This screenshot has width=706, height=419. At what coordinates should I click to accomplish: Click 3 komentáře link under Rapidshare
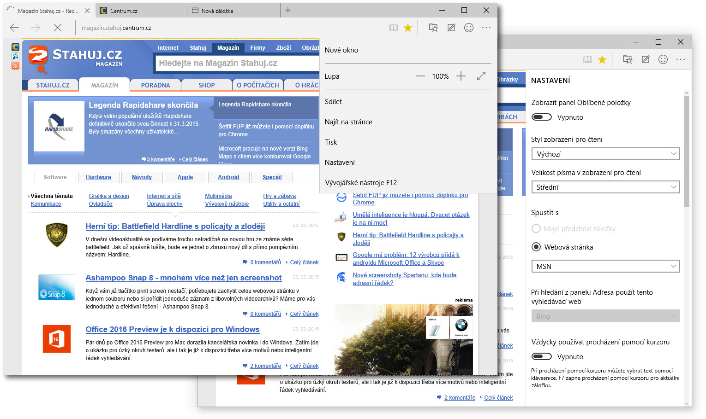161,159
